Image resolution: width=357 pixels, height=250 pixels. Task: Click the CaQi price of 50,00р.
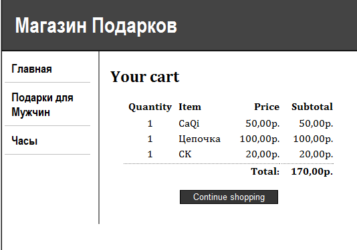[263, 123]
